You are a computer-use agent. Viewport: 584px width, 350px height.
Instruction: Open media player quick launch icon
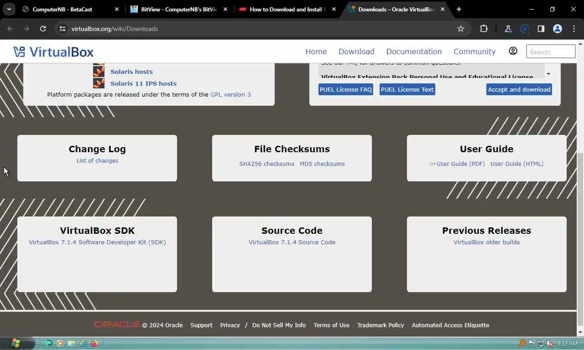point(60,343)
